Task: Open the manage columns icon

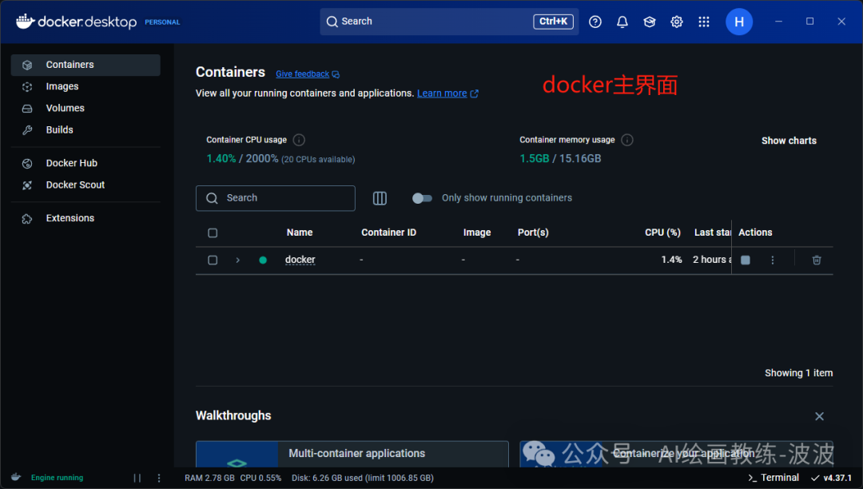Action: 380,198
